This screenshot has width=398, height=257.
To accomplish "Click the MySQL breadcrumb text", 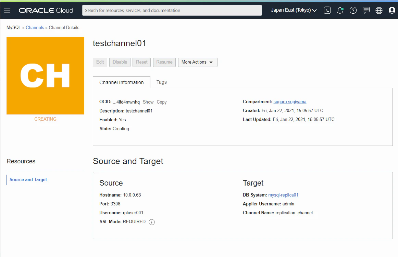I will (14, 28).
